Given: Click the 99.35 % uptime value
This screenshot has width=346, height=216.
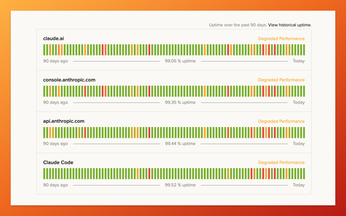Looking at the screenshot, I should pyautogui.click(x=180, y=102).
